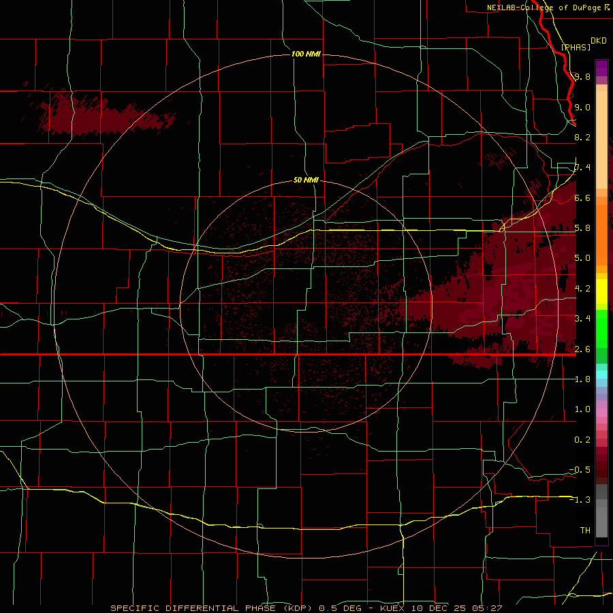Select the 100 NMI range ring label
This screenshot has width=613, height=613.
click(306, 54)
